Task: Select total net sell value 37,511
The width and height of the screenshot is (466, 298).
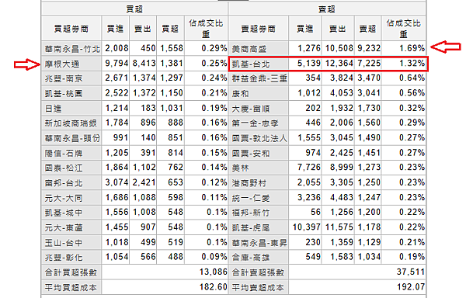Action: pos(411,272)
